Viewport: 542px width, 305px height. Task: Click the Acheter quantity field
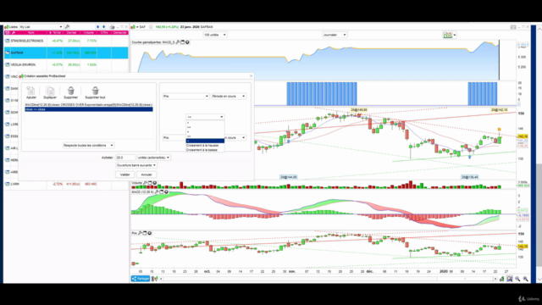tap(125, 158)
